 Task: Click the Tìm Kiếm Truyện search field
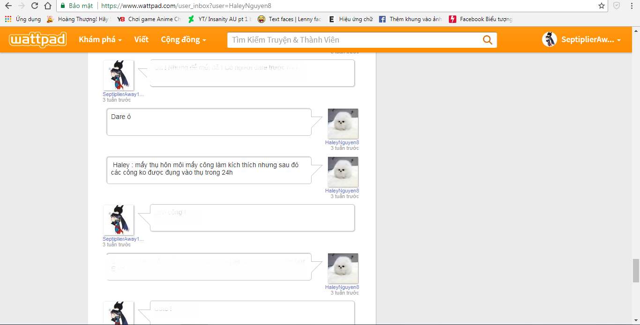point(354,40)
